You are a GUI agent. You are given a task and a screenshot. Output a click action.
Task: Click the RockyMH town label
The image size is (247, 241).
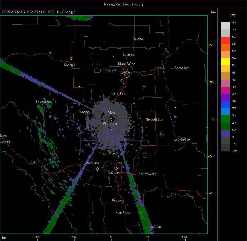(x=70, y=65)
